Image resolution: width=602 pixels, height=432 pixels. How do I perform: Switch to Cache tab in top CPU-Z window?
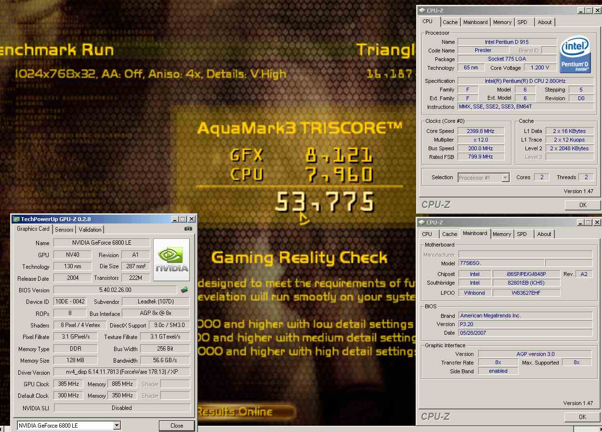[x=450, y=22]
